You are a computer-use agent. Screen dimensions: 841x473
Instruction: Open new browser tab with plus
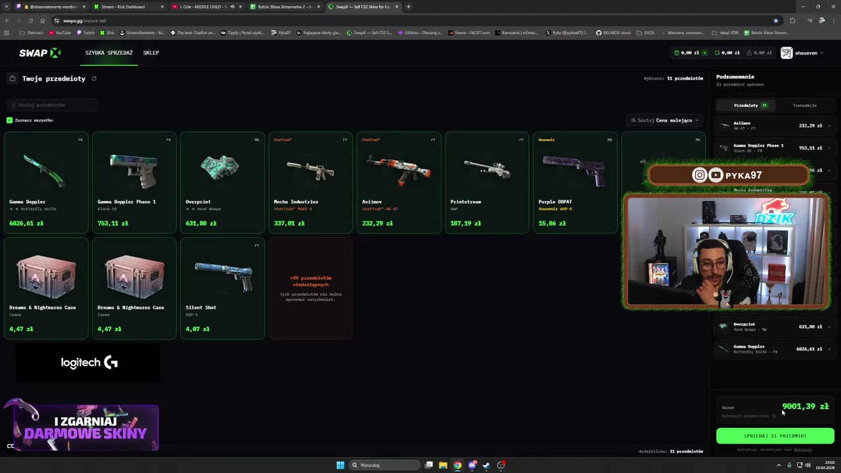click(x=409, y=7)
